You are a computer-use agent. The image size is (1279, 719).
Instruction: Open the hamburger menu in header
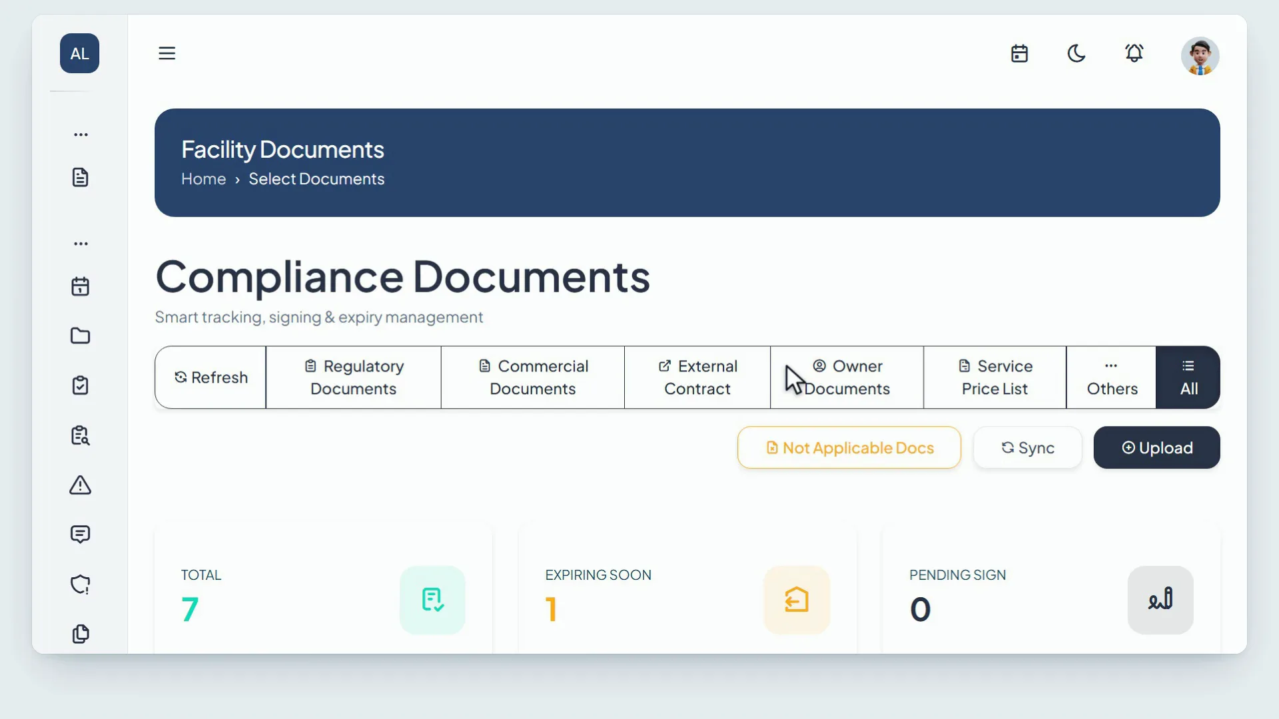167,53
